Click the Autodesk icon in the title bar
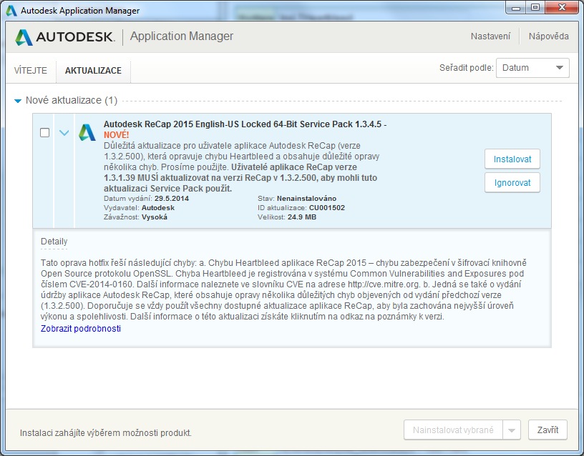The height and width of the screenshot is (456, 584). pyautogui.click(x=11, y=11)
